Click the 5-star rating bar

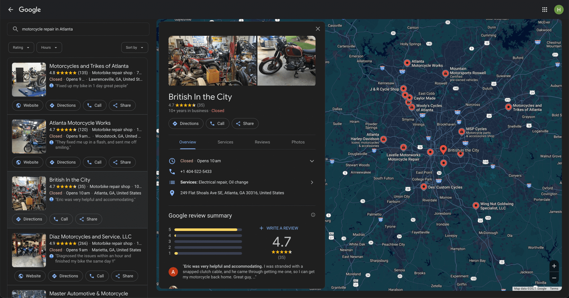[x=208, y=230]
